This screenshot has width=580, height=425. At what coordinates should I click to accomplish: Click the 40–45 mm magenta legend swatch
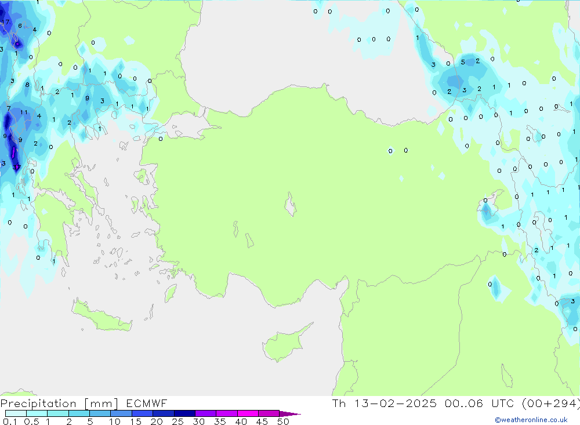pos(248,413)
